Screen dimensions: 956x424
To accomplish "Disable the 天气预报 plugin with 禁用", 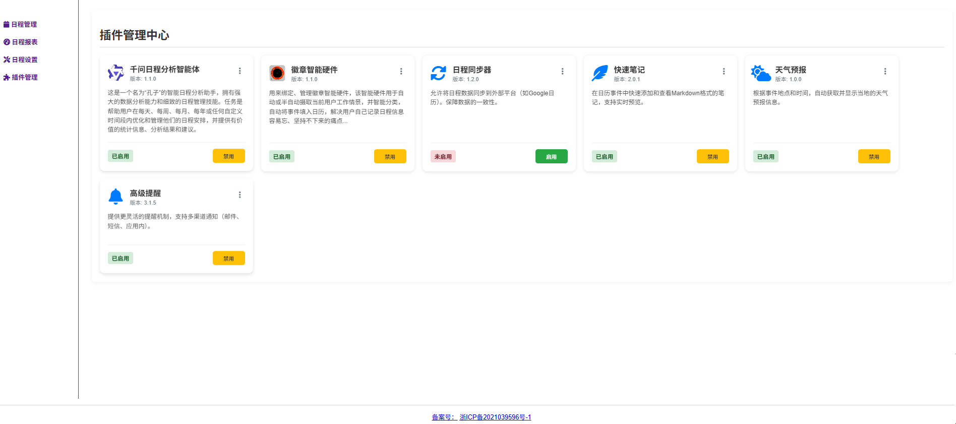I will 874,157.
